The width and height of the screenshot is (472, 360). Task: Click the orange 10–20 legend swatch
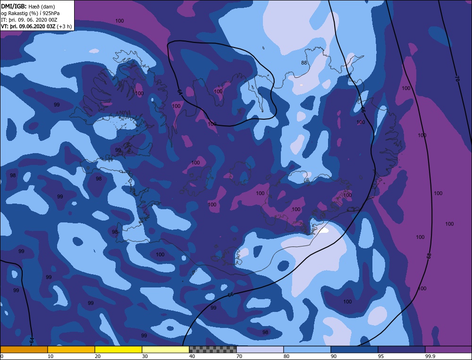tap(71, 349)
